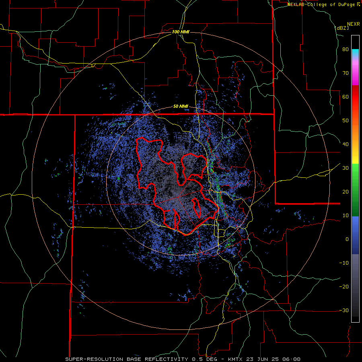Image resolution: width=362 pixels, height=362 pixels.
Task: Click the 100 NMI range ring label
Action: tap(181, 32)
